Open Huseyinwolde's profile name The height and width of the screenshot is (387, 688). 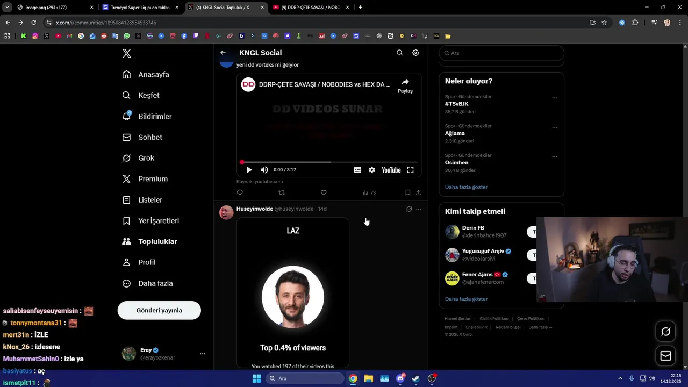coord(255,209)
